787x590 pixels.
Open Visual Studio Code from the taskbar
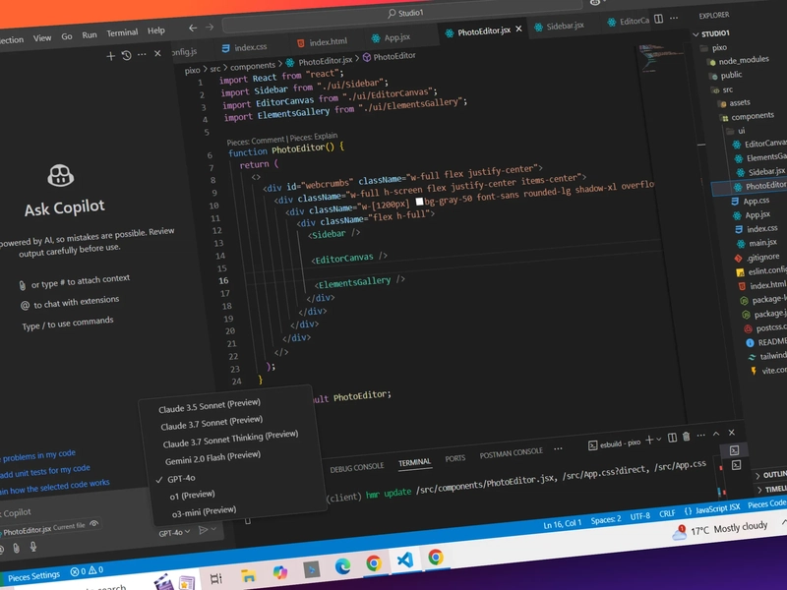pos(404,560)
